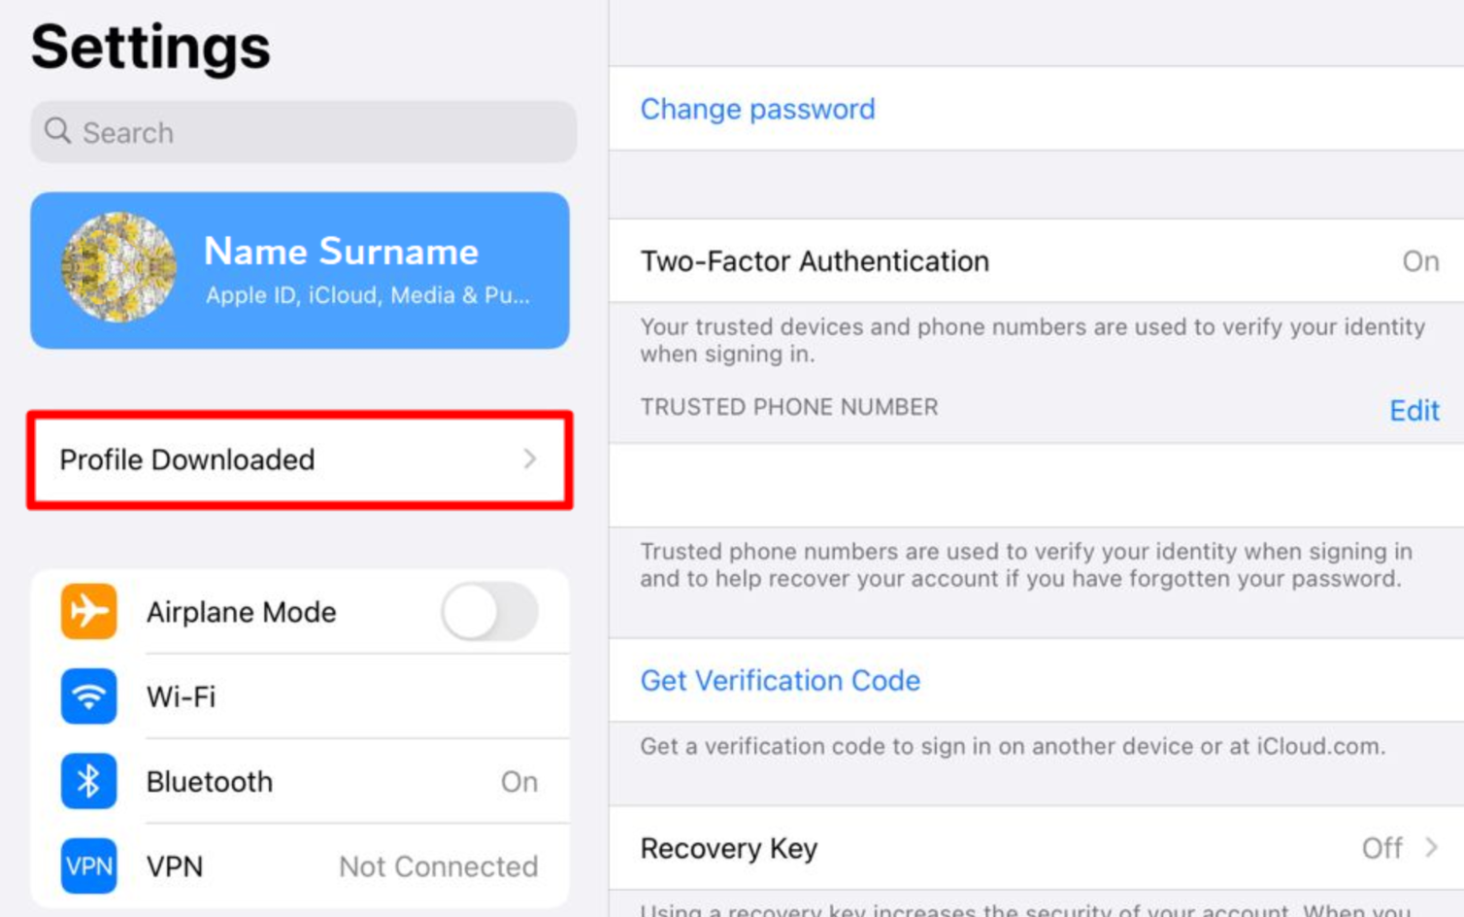Toggle the Airplane Mode switch
Viewport: 1464px width, 917px height.
click(489, 611)
